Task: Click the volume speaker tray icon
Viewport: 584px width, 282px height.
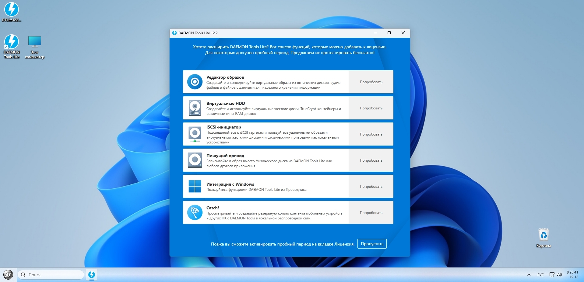Action: [559, 275]
